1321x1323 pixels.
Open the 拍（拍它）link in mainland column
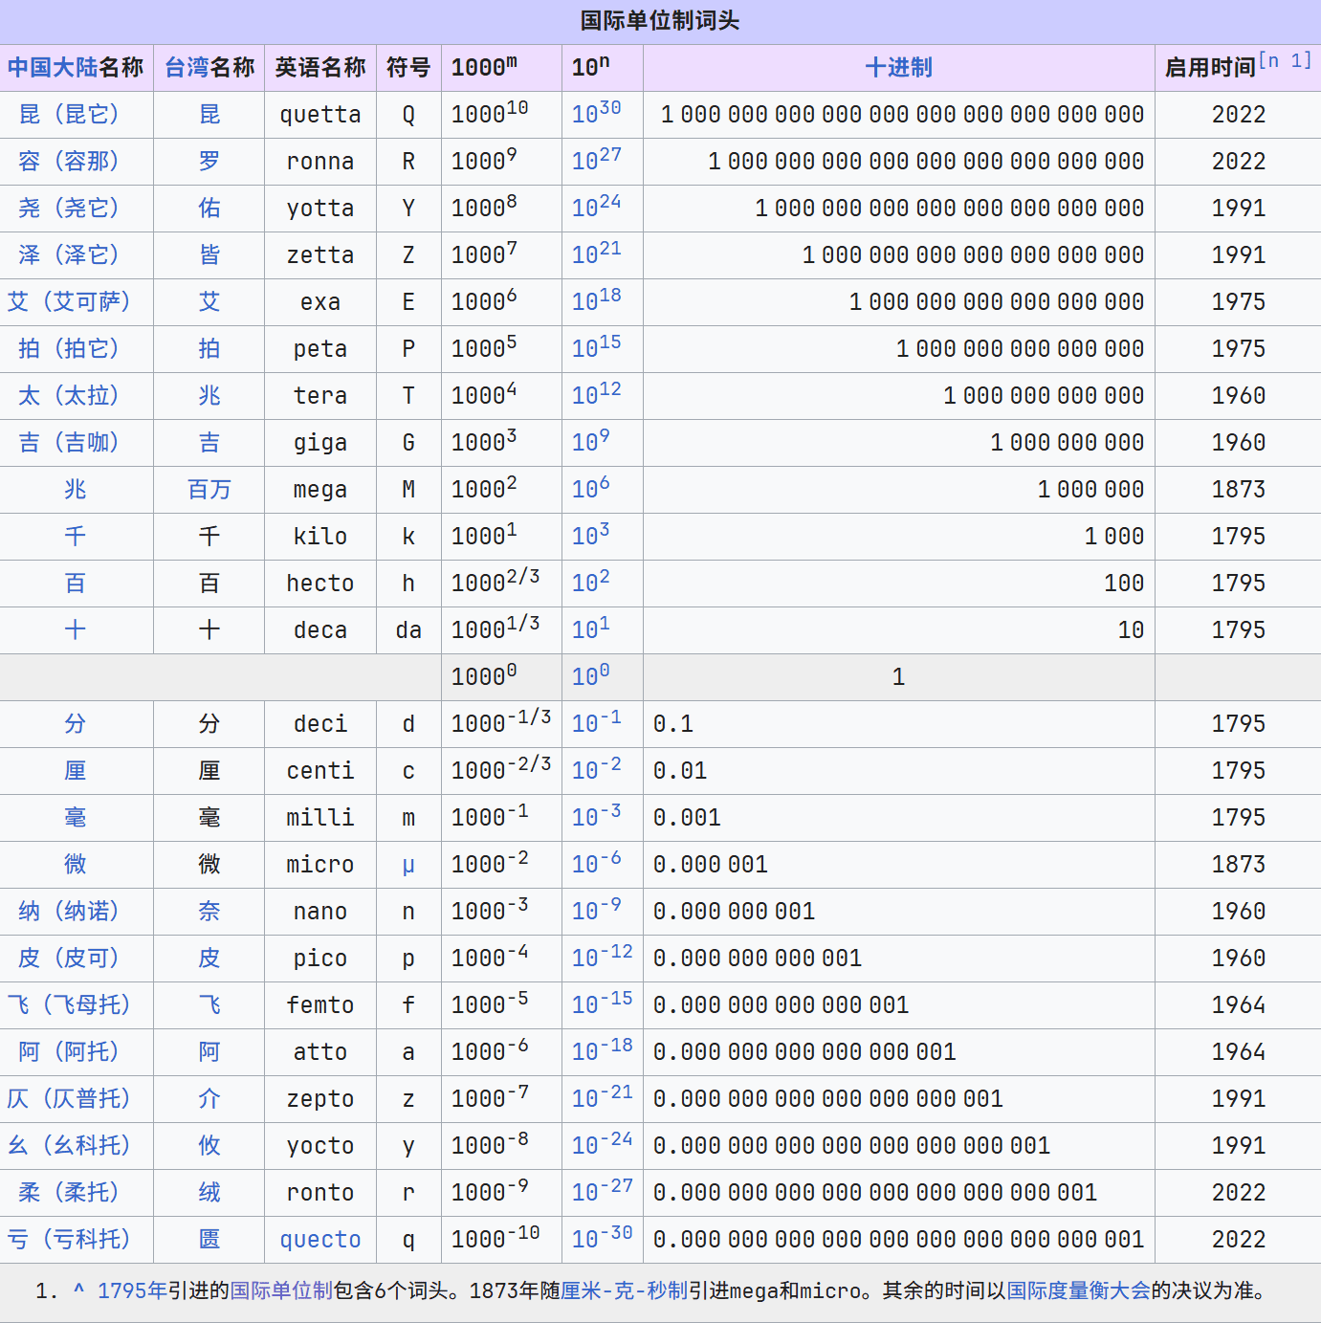click(x=69, y=349)
